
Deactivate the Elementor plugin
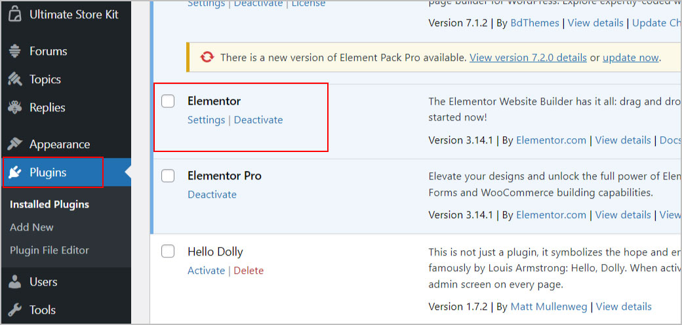(x=258, y=120)
